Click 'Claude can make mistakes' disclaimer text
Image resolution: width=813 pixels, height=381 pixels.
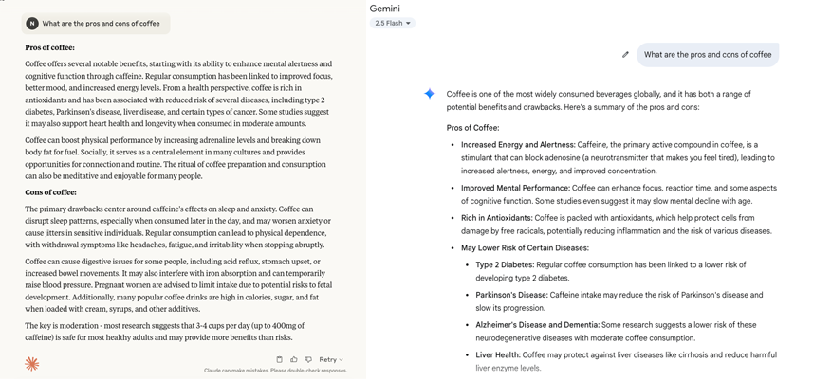275,371
